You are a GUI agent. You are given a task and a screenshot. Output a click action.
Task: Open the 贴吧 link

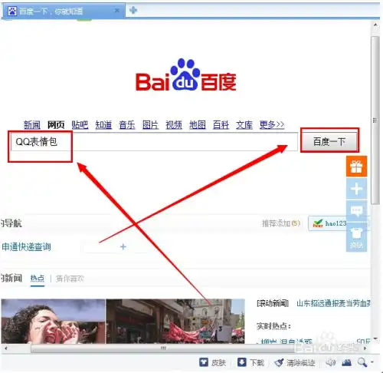(x=80, y=125)
